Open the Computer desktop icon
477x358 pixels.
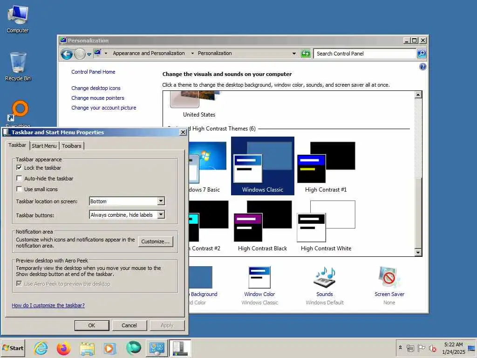18,19
